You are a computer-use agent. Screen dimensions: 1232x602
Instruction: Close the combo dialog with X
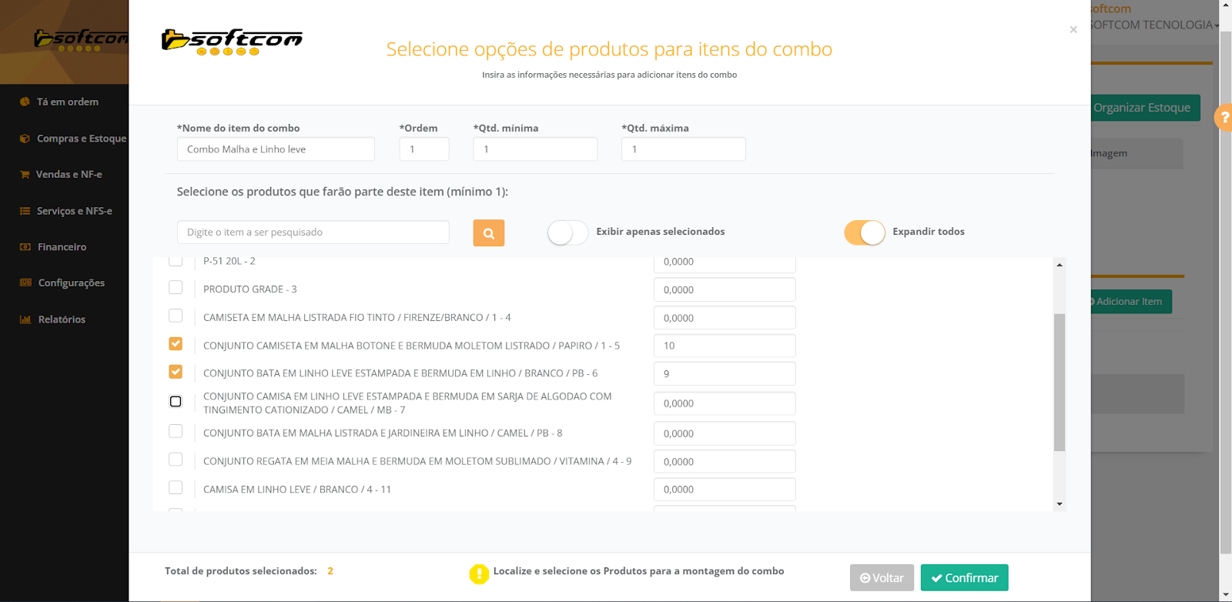point(1073,30)
